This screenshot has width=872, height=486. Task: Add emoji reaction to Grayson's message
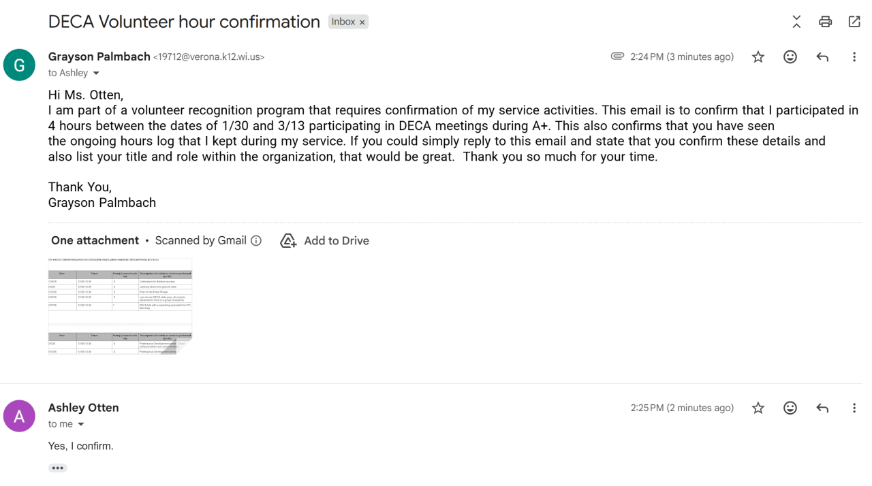click(790, 57)
